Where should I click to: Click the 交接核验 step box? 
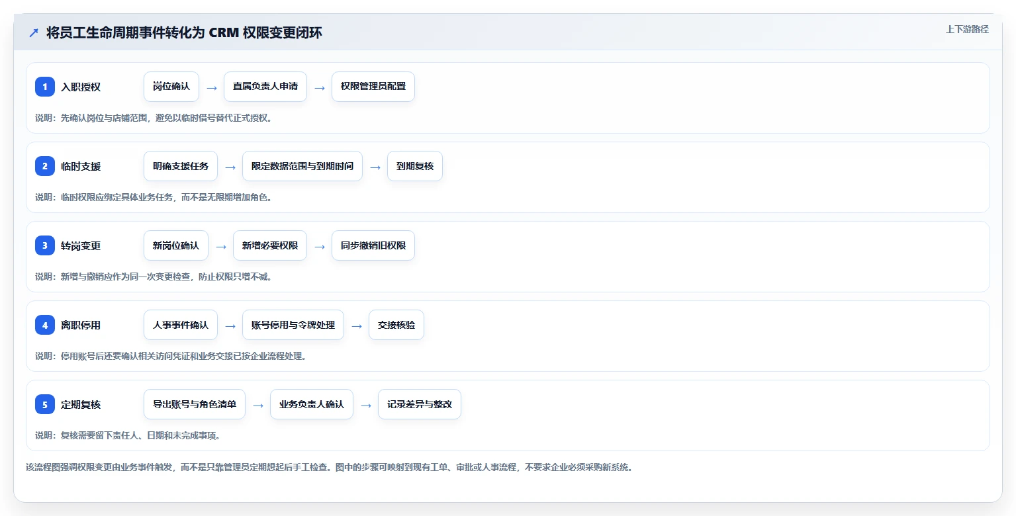tap(396, 325)
